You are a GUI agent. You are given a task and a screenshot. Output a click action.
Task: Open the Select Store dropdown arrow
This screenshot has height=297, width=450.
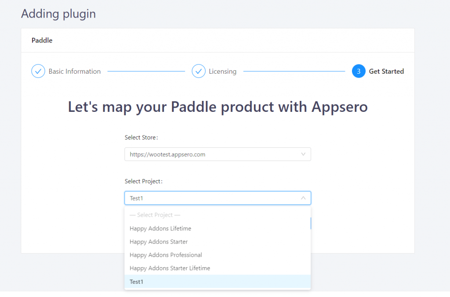(x=303, y=154)
